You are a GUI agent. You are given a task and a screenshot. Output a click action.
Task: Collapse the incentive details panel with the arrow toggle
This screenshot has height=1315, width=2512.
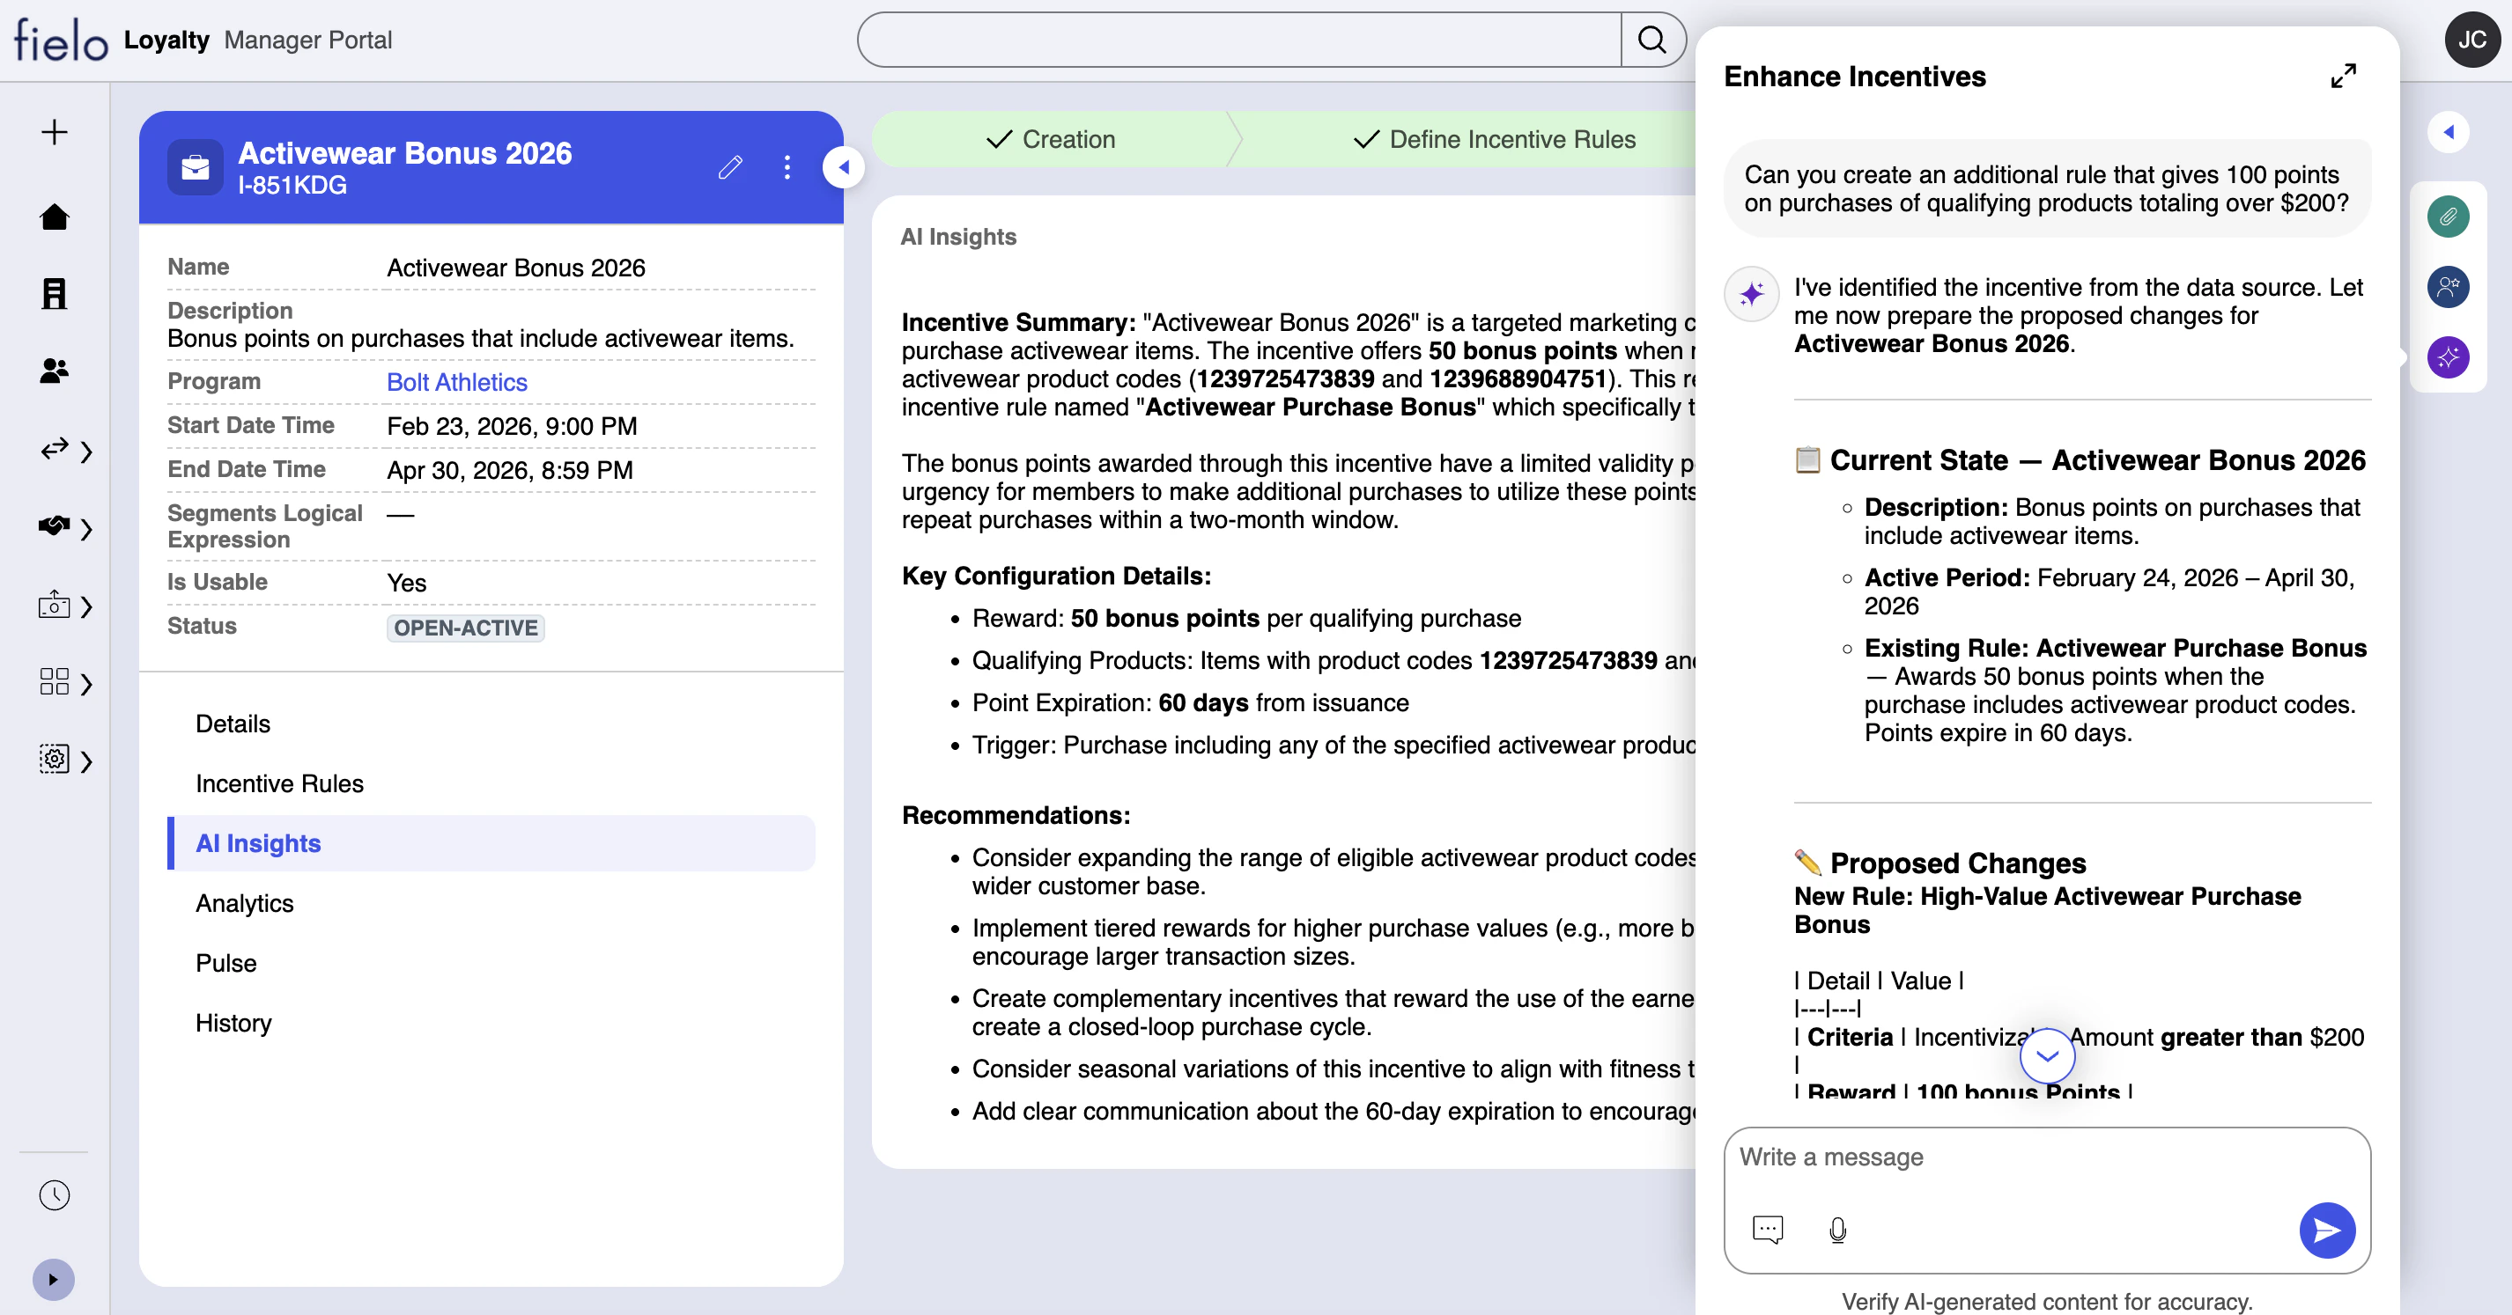pyautogui.click(x=844, y=167)
